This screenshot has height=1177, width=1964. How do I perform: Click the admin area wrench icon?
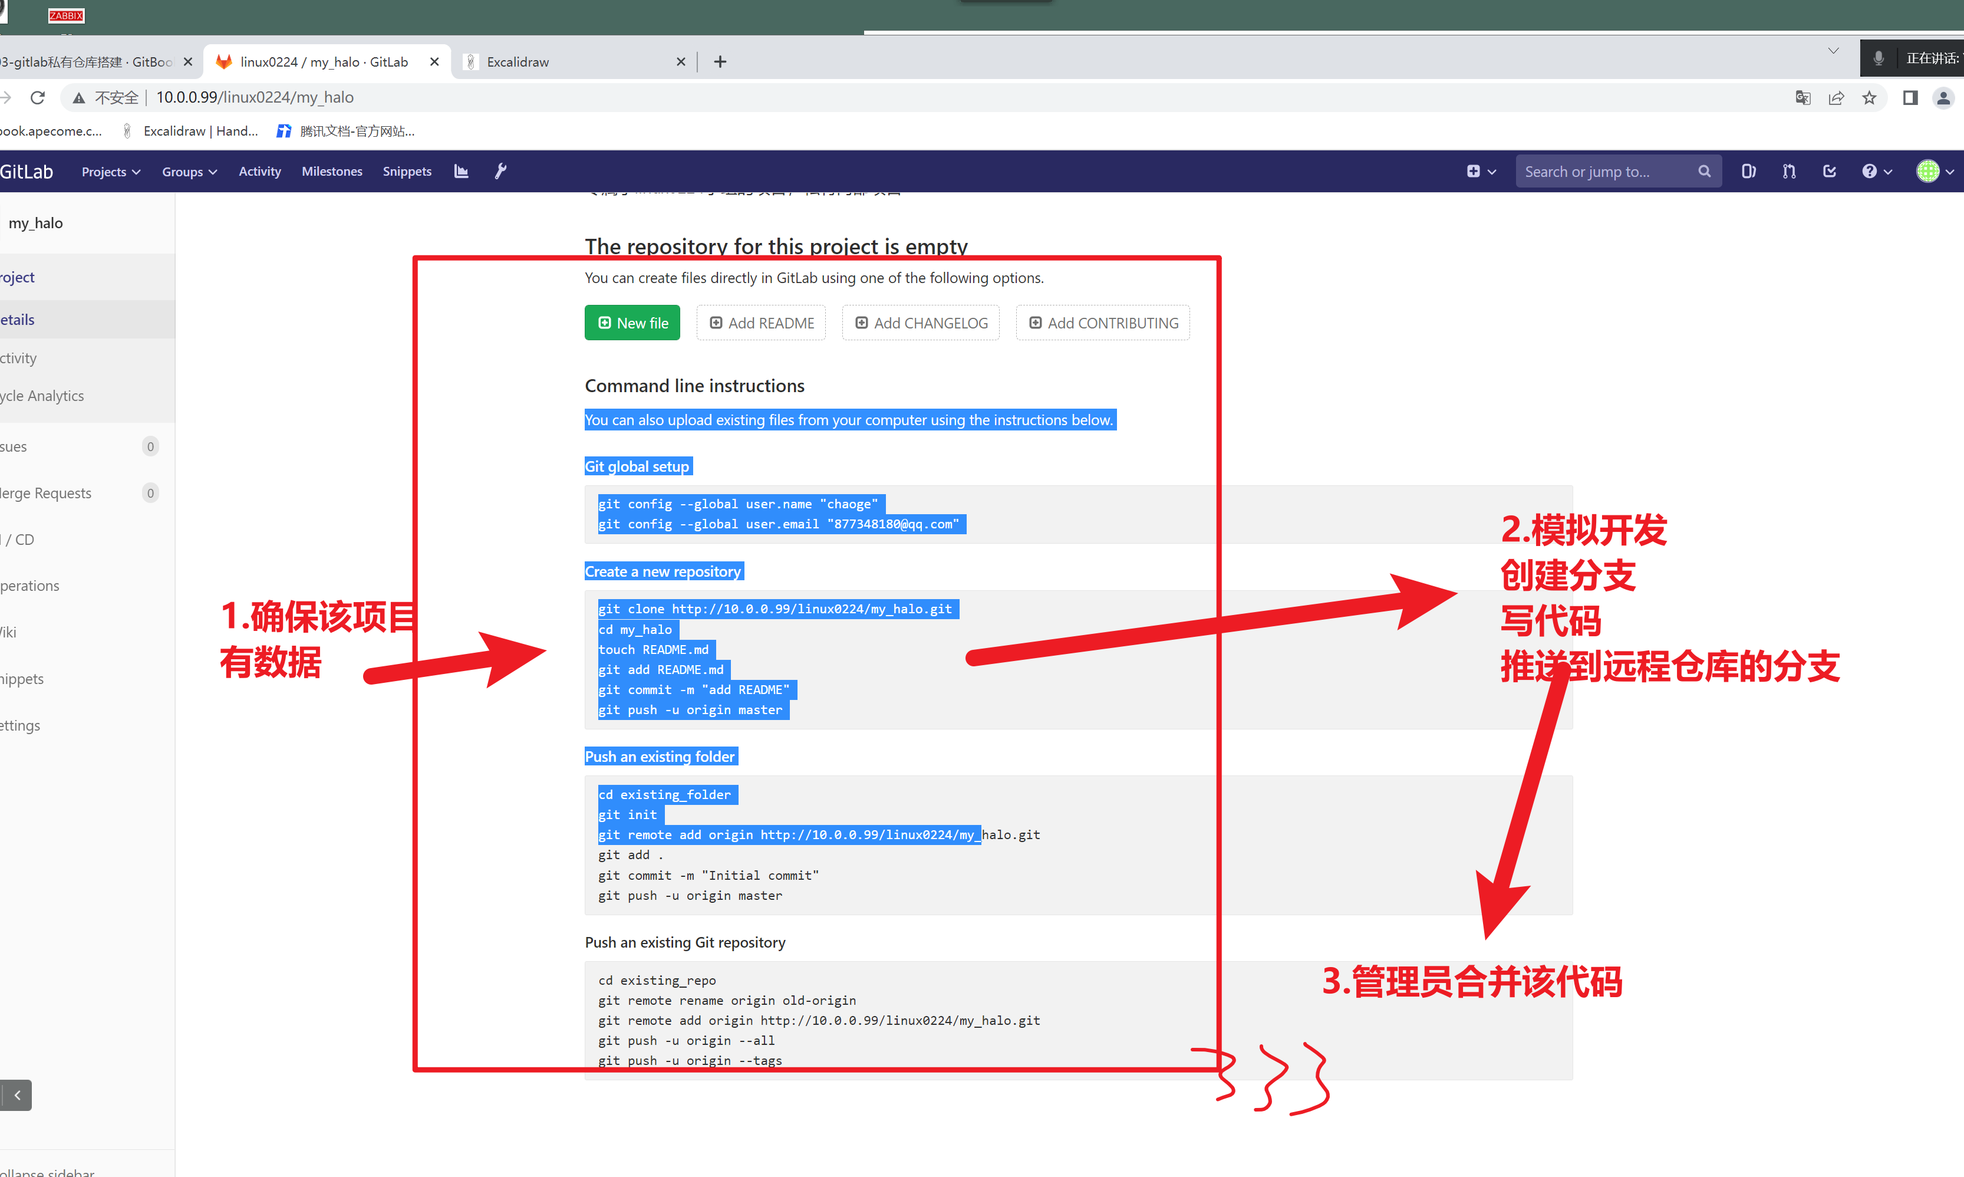pos(500,172)
